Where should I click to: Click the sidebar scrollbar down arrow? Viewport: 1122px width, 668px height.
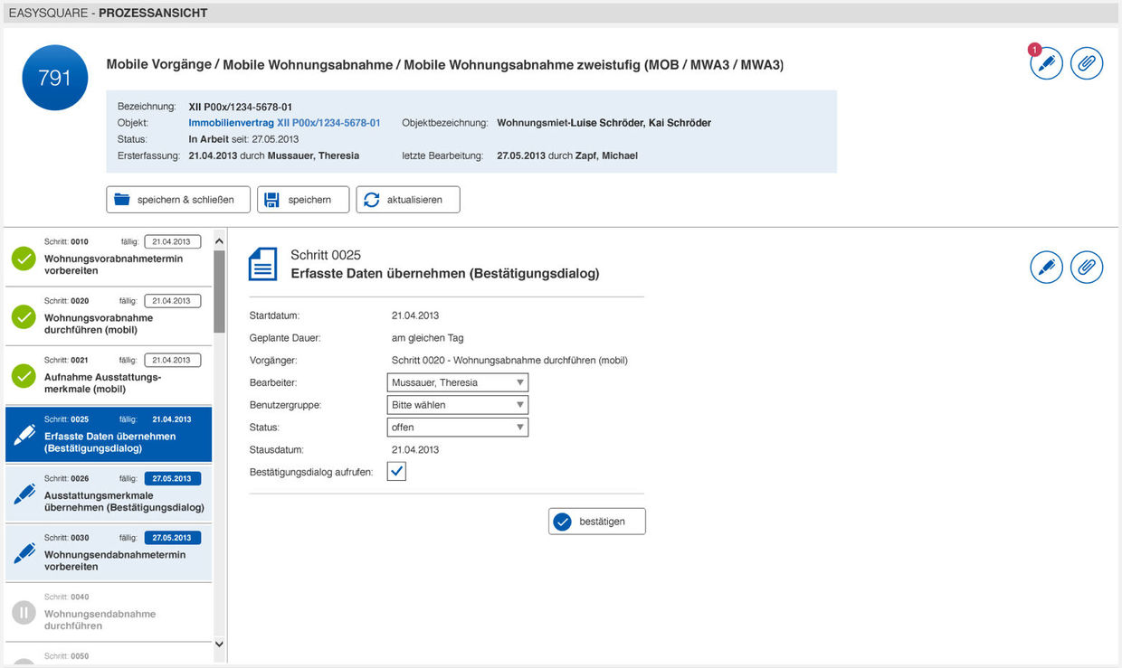(x=219, y=644)
